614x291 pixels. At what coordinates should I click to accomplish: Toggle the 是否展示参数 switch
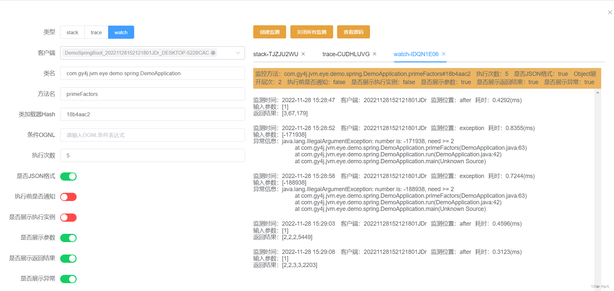pos(68,238)
